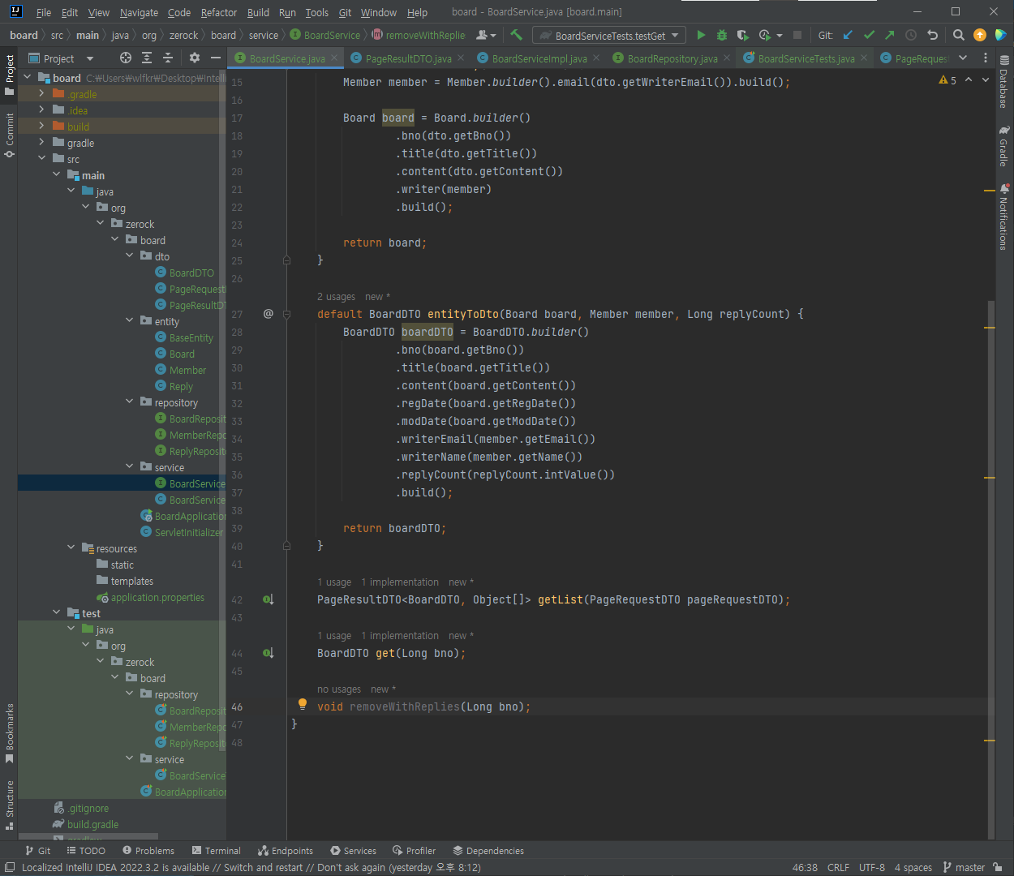Screen dimensions: 1014x876
Task: Open the Build menu
Action: click(x=258, y=12)
